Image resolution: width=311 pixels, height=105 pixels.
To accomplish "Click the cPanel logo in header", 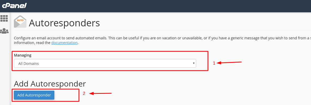I will coord(14,6).
